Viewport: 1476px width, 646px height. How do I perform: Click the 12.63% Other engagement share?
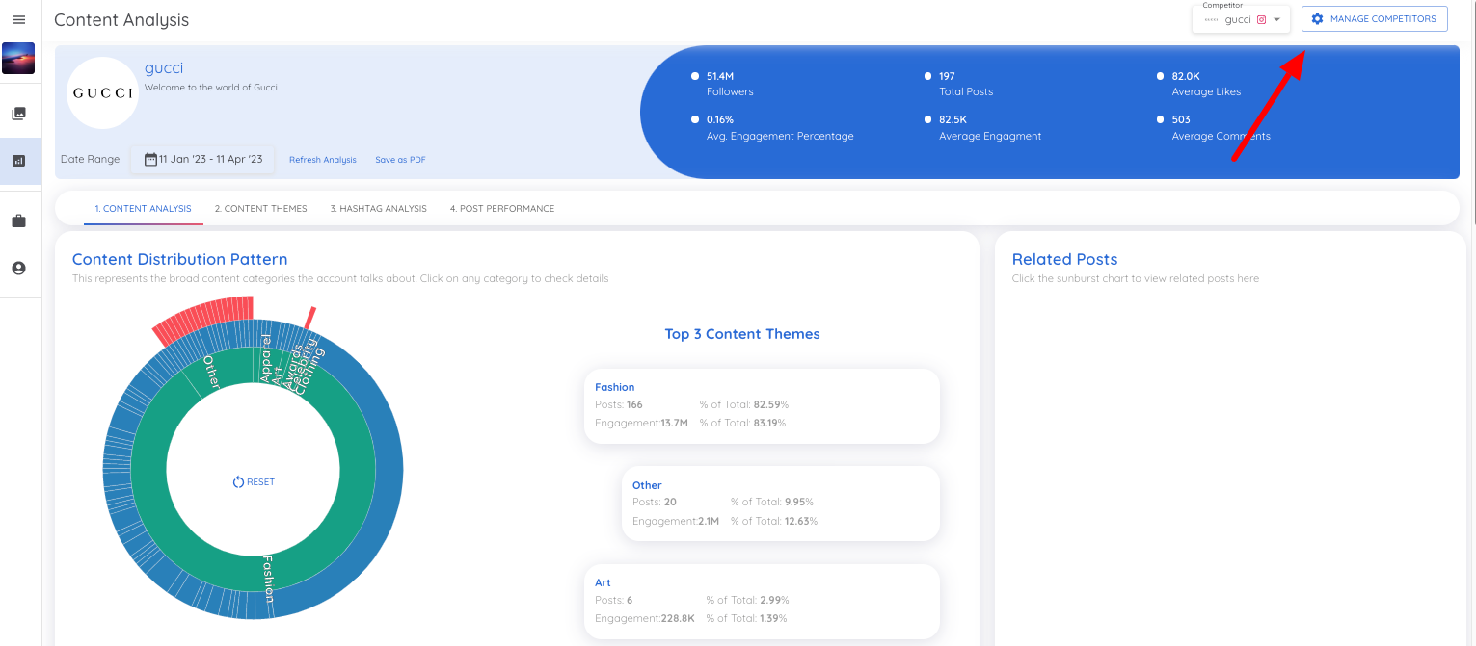coord(800,521)
